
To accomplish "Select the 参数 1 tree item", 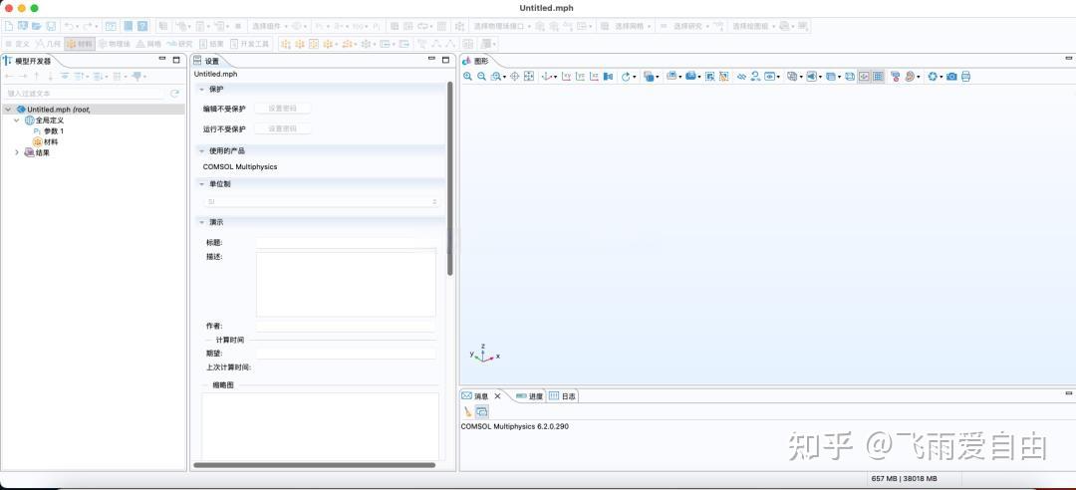I will 54,131.
